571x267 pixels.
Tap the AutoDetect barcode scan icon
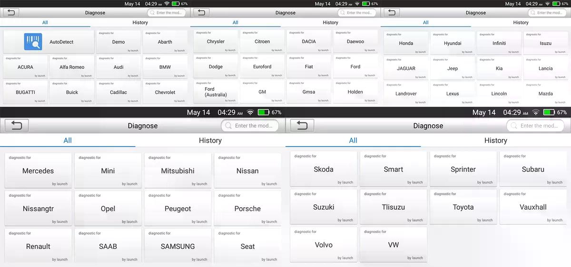coord(33,42)
